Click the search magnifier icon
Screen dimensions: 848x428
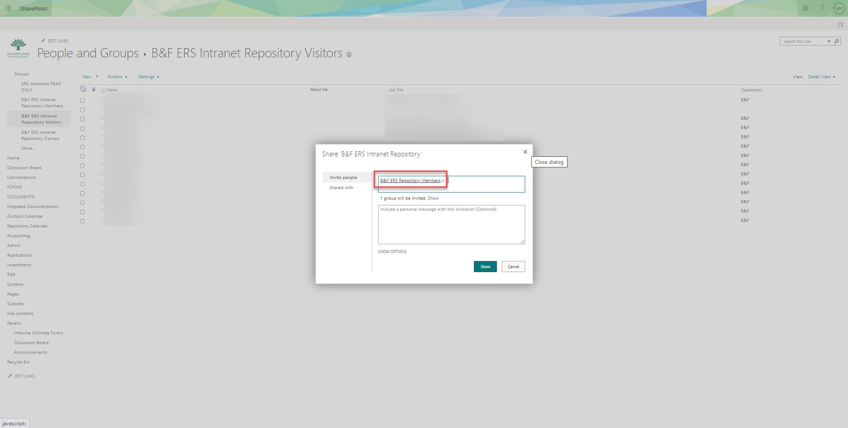[837, 41]
